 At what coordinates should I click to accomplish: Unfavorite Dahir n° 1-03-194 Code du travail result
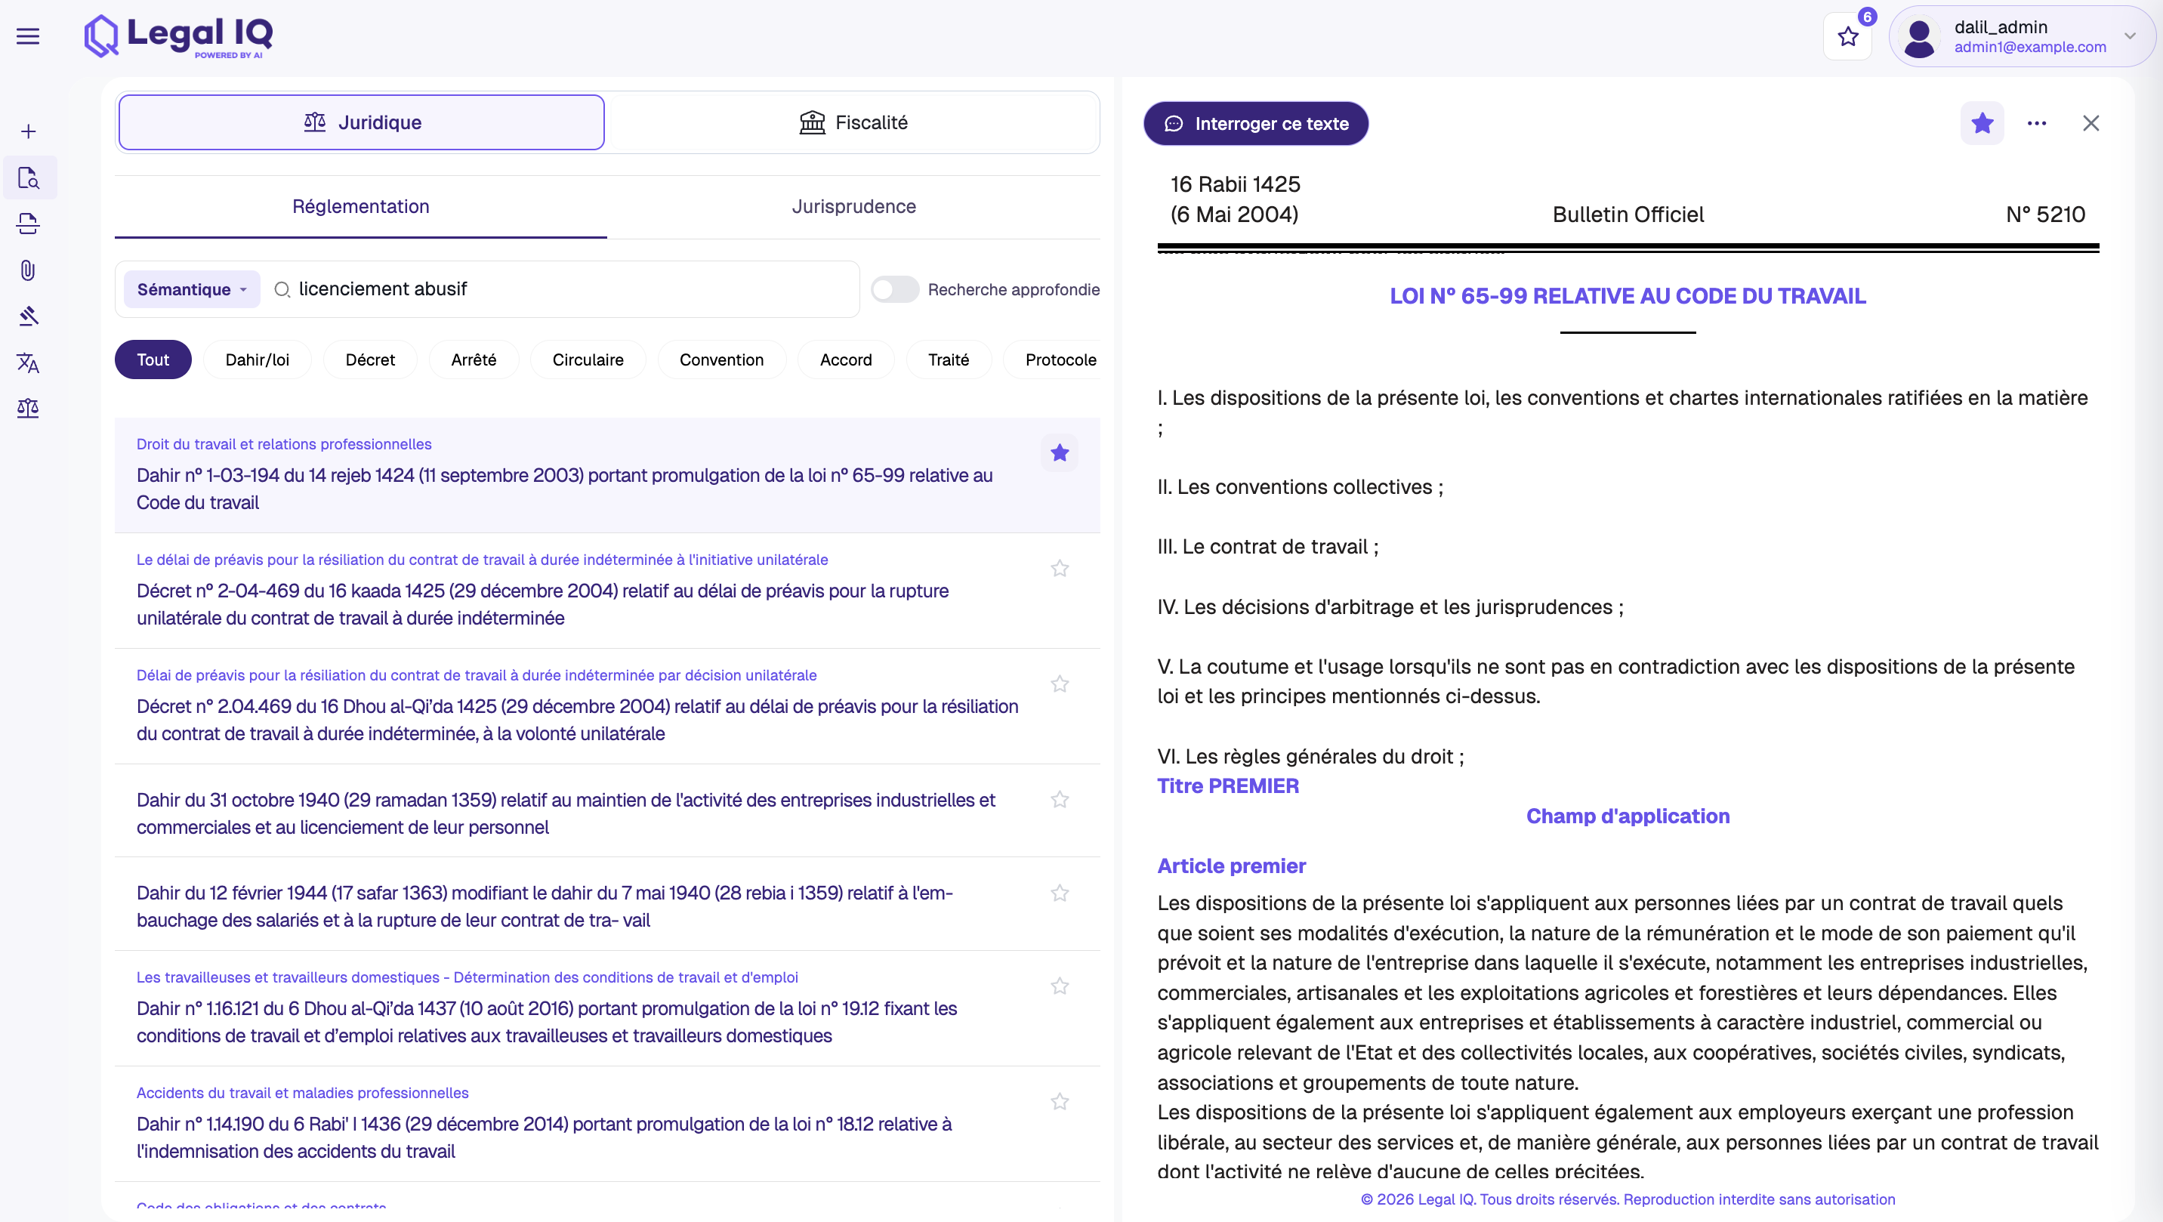(x=1060, y=453)
